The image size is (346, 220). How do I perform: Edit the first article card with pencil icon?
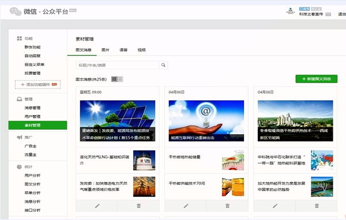pyautogui.click(x=97, y=206)
